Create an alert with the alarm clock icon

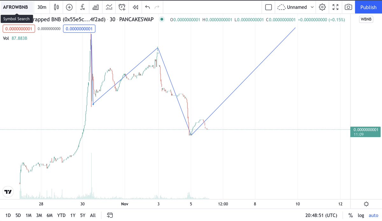tap(122, 7)
